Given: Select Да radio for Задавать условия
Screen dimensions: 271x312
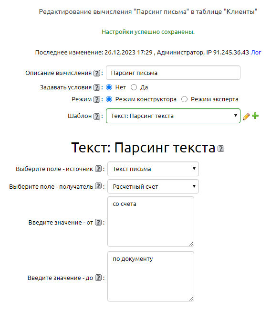Looking at the screenshot, I should point(134,87).
